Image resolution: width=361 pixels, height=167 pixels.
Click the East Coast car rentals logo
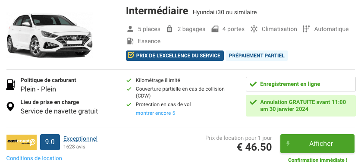(x=22, y=142)
